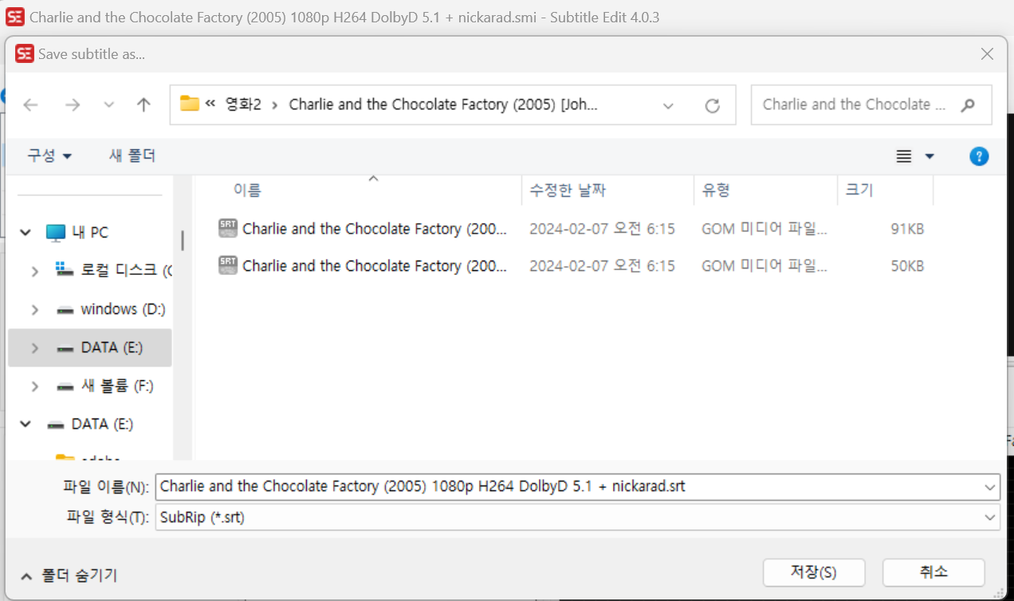1014x601 pixels.
Task: Close the Save subtitle as dialog
Action: pos(987,54)
